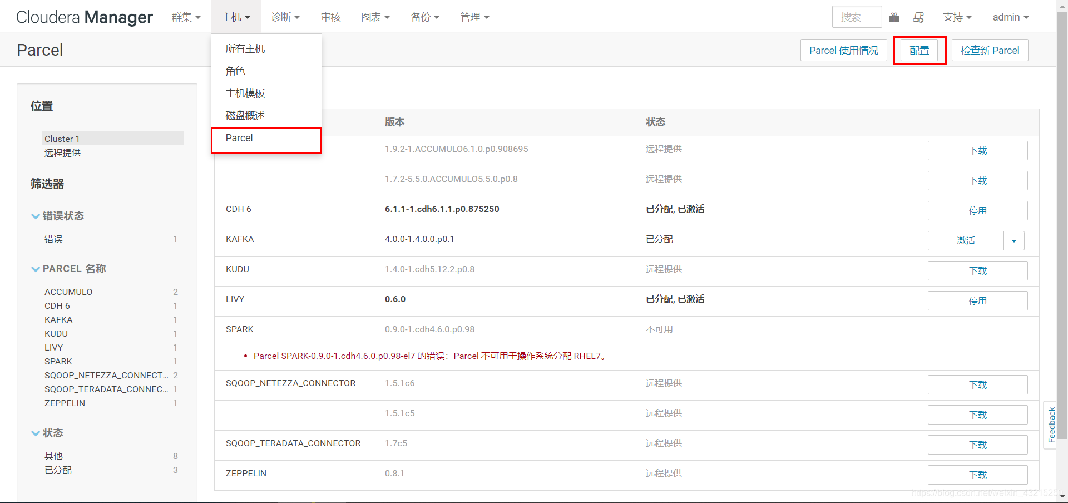Open the admin user menu
1068x503 pixels.
[1011, 17]
